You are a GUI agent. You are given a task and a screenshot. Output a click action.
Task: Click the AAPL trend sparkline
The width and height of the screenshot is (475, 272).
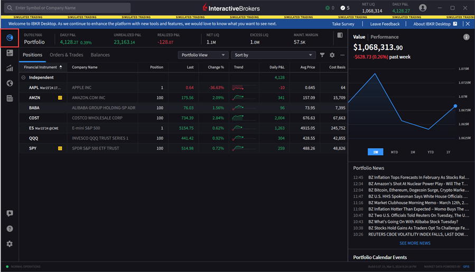[244, 88]
